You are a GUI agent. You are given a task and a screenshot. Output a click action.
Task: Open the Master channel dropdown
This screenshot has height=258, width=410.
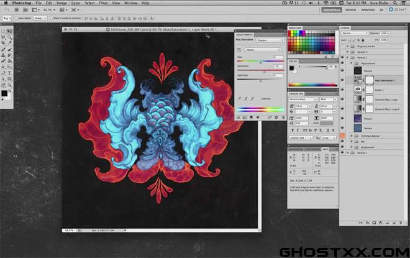click(x=263, y=50)
